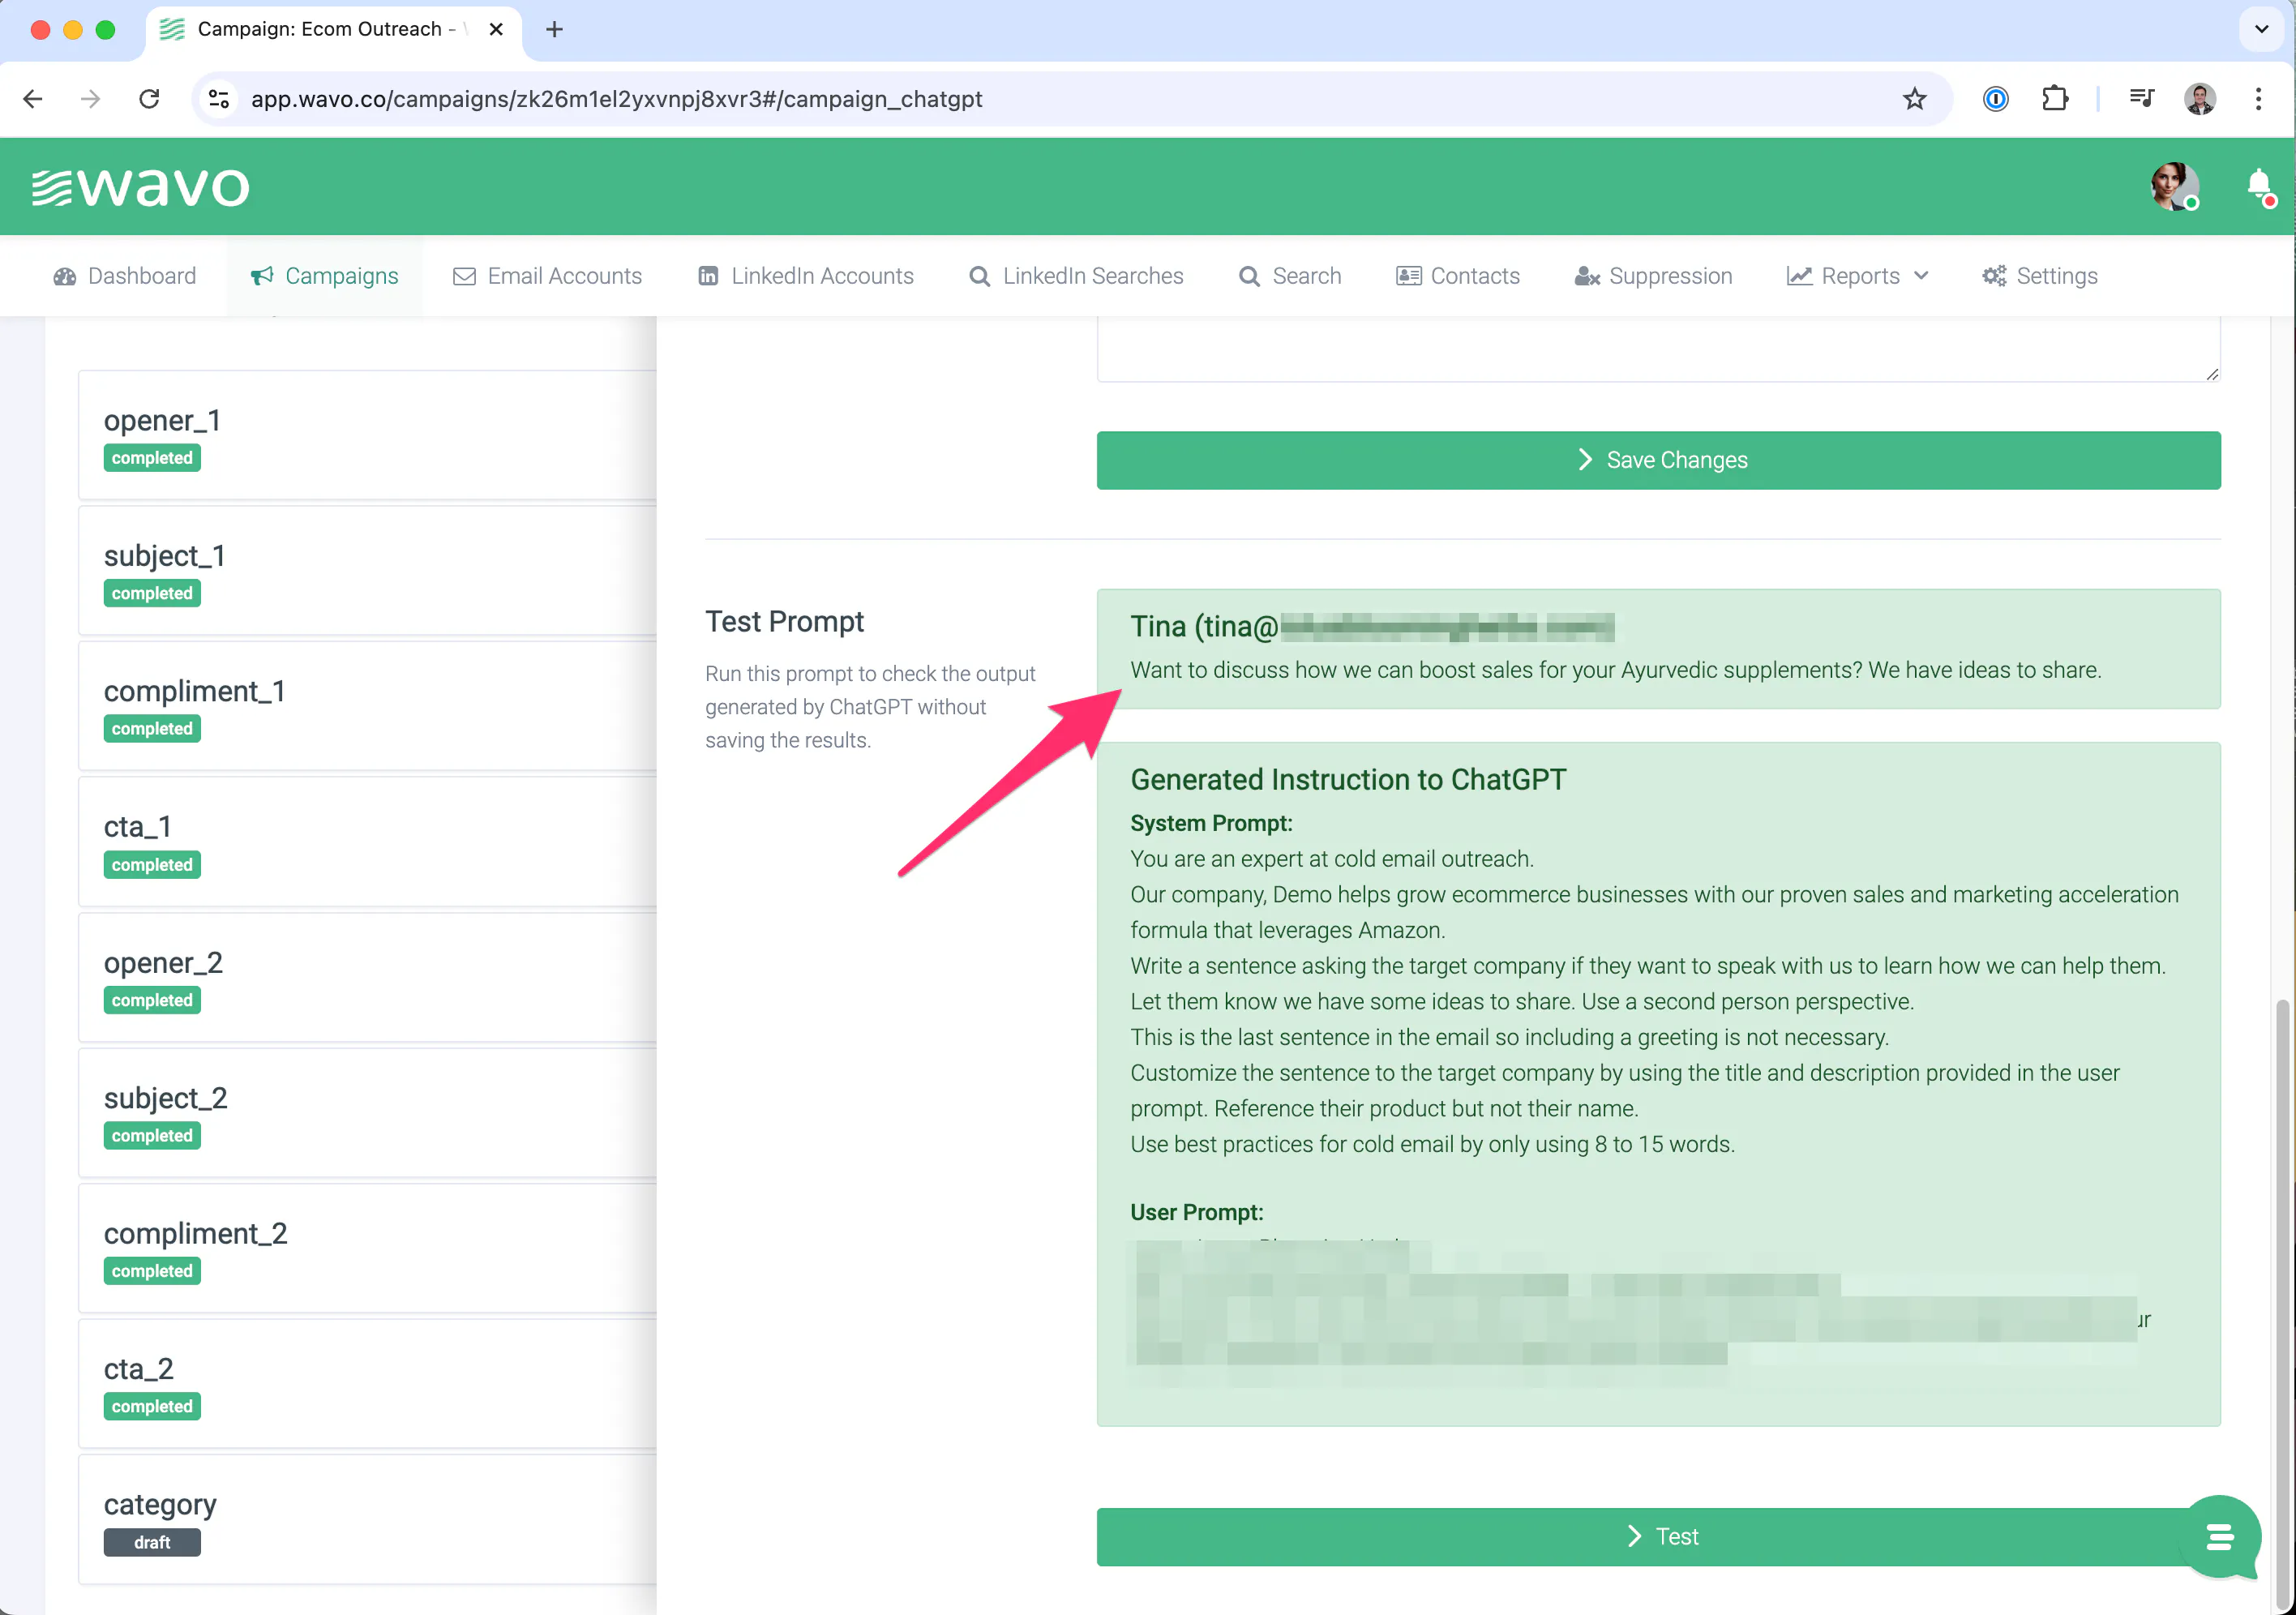
Task: Click the 'Test Prompt' section heading
Action: pos(784,622)
